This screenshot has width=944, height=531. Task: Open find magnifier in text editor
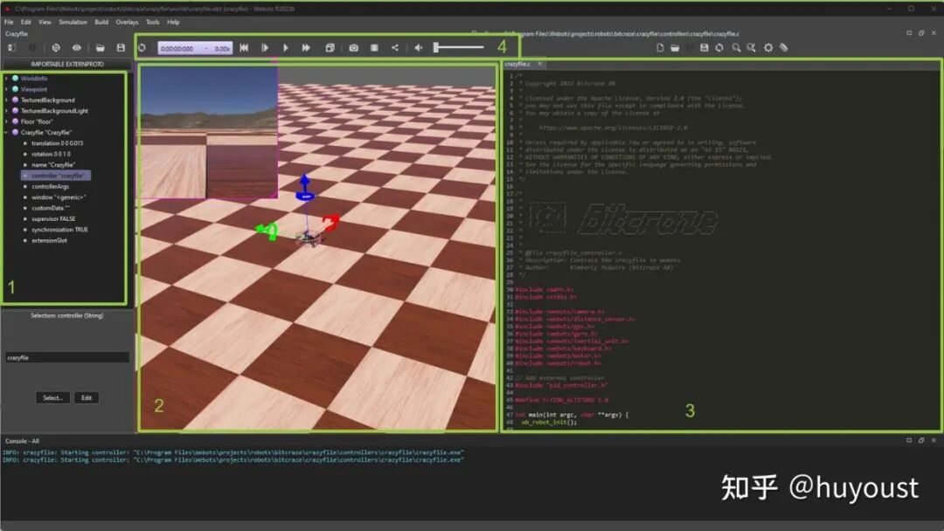(x=736, y=47)
